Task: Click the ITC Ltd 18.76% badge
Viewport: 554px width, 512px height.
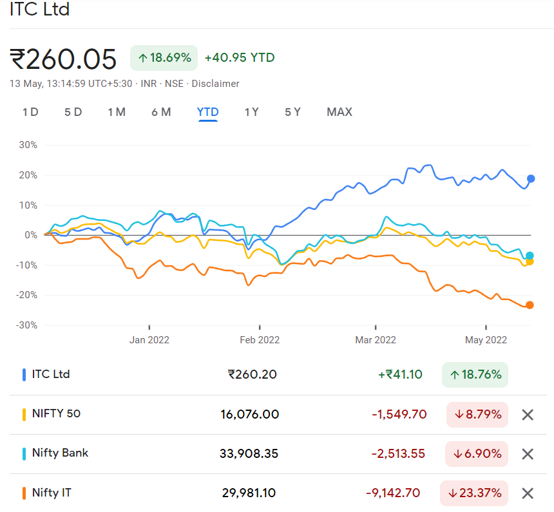Action: coord(475,375)
